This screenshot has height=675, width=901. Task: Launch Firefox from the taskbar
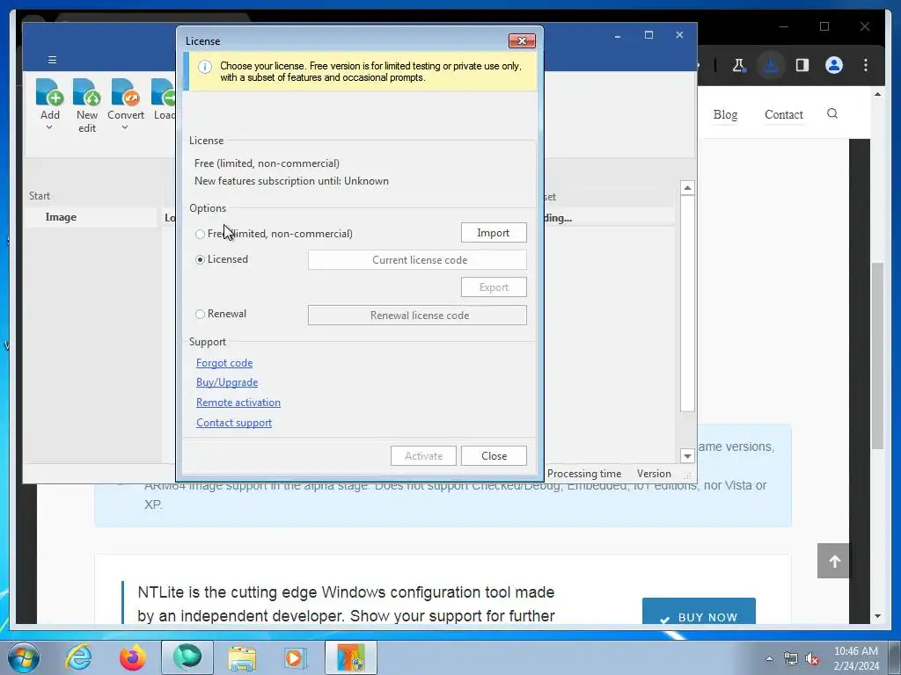[x=132, y=657]
